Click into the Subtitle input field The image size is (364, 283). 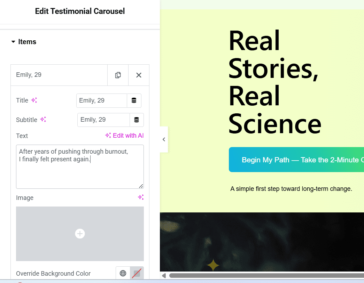click(x=103, y=120)
